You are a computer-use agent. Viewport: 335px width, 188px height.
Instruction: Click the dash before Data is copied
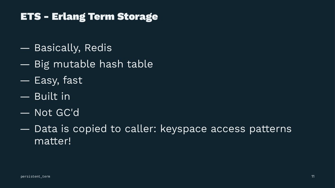pos(25,129)
